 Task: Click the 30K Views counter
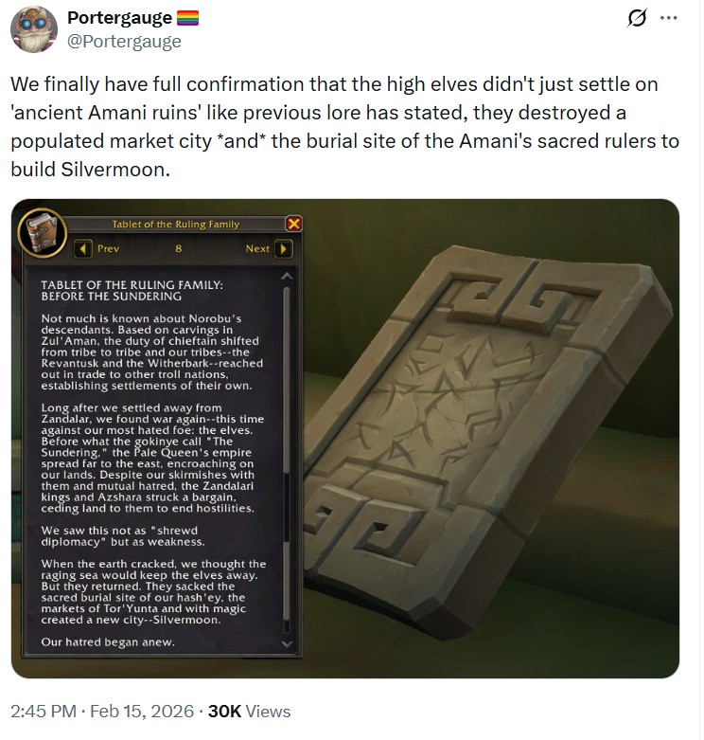point(249,712)
